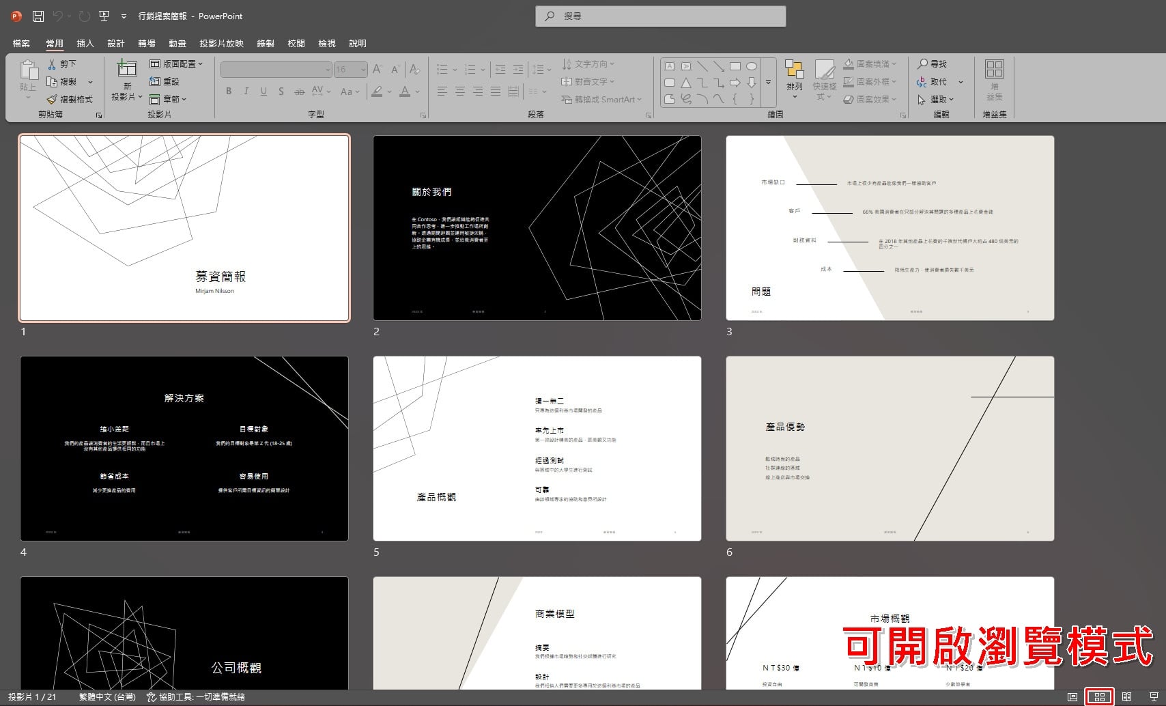Expand the 版面配置 layout dropdown
1166x706 pixels.
(x=176, y=63)
